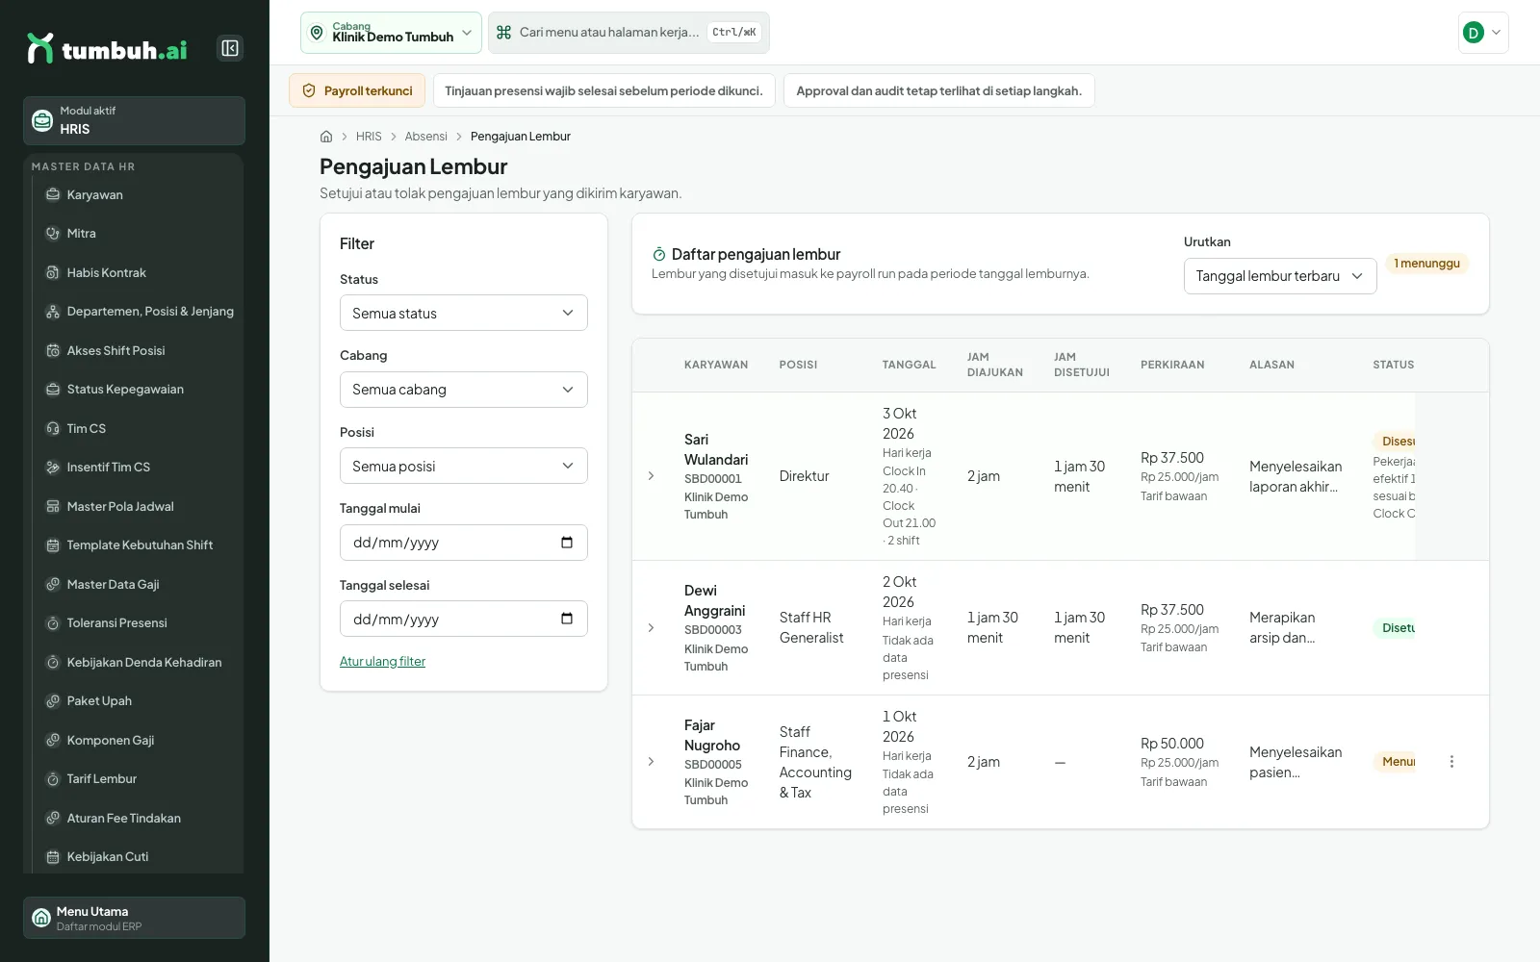Viewport: 1540px width, 962px height.
Task: Click the Karyawan sidebar icon
Action: (x=53, y=194)
